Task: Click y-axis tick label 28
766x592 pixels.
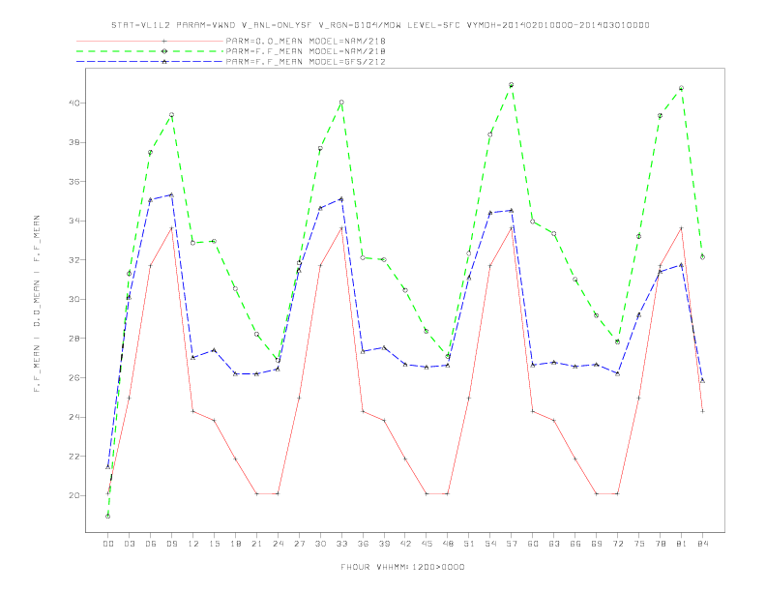Action: [74, 339]
